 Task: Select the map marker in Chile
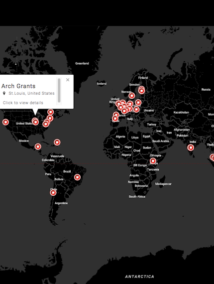[53, 192]
